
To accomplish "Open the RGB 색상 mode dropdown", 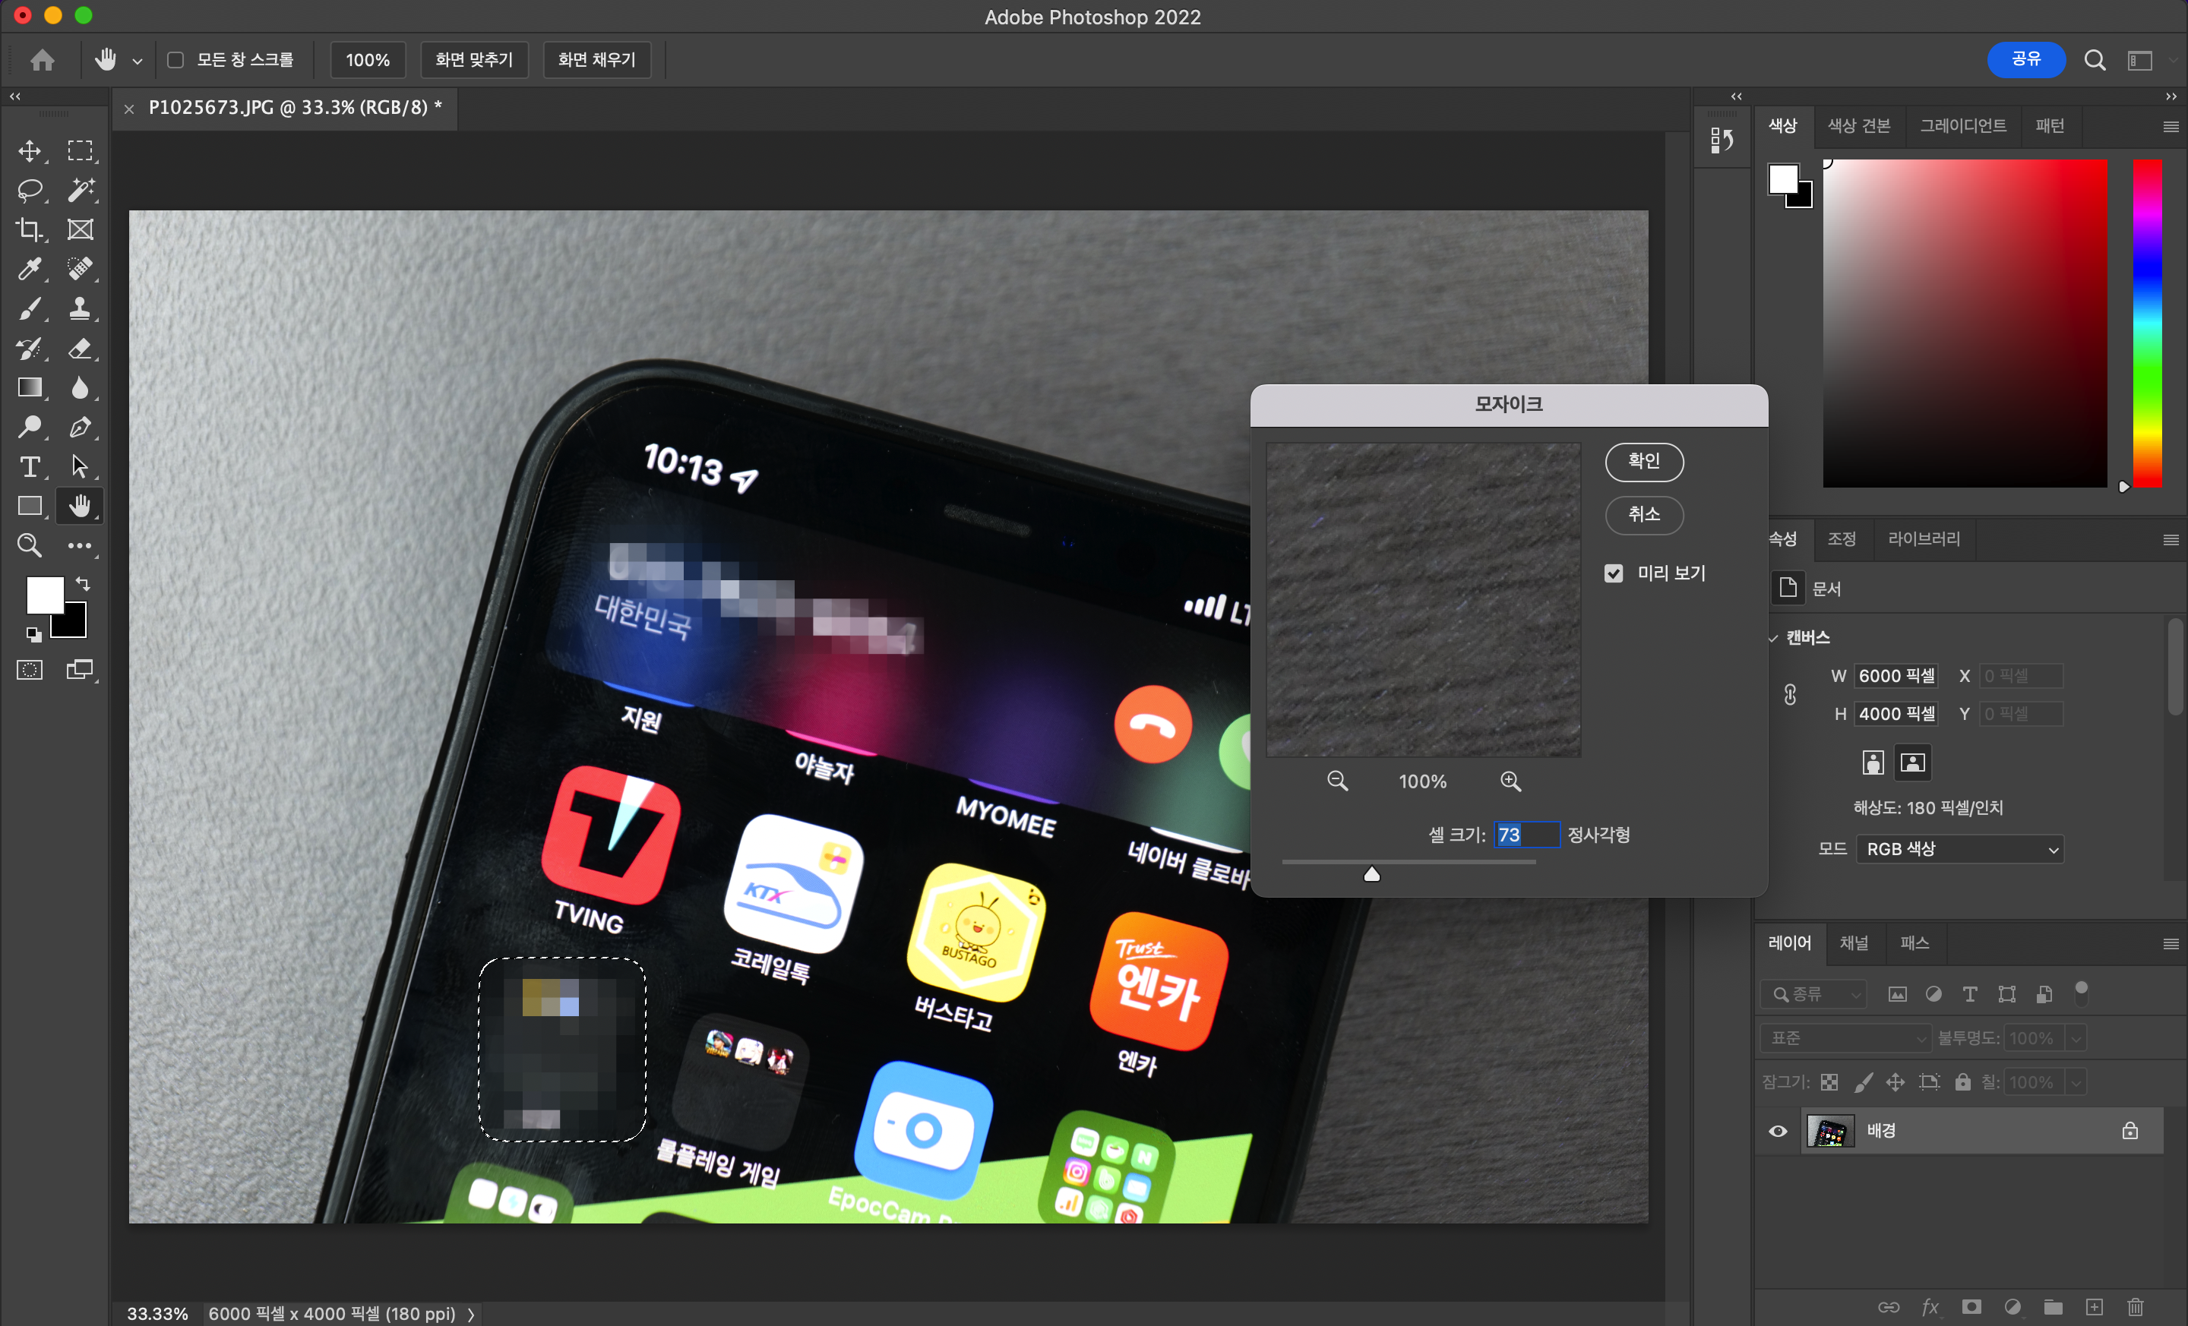I will [x=1960, y=848].
